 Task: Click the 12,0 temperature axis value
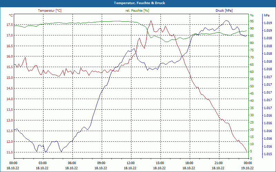[x=10, y=142]
